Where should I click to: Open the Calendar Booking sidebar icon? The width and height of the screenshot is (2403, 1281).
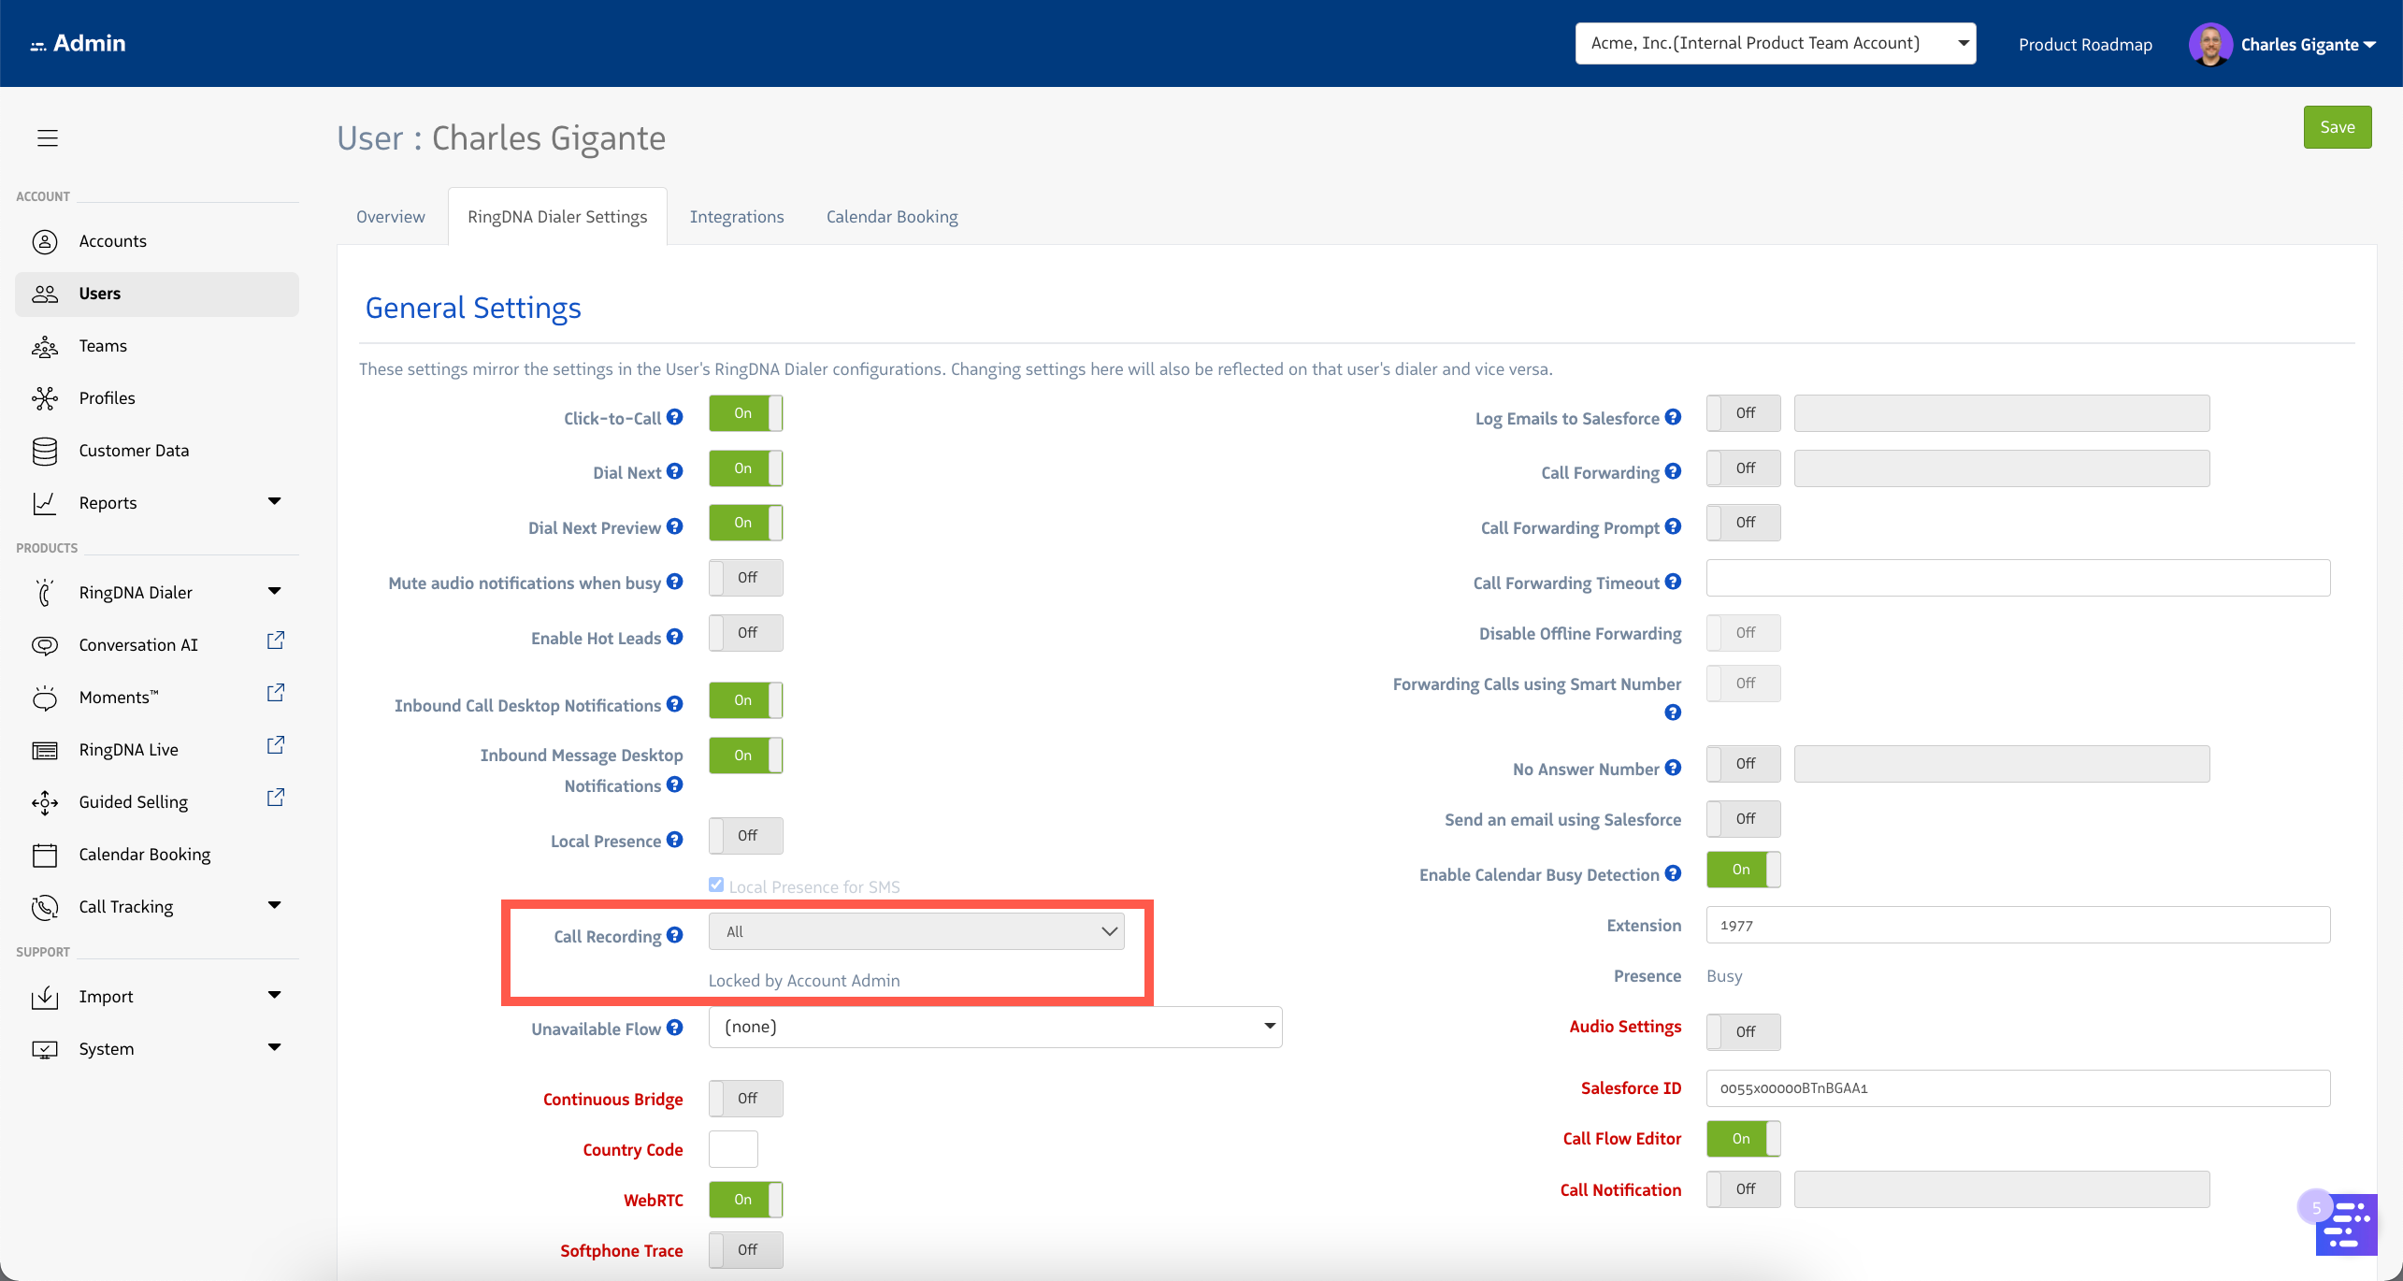tap(44, 854)
